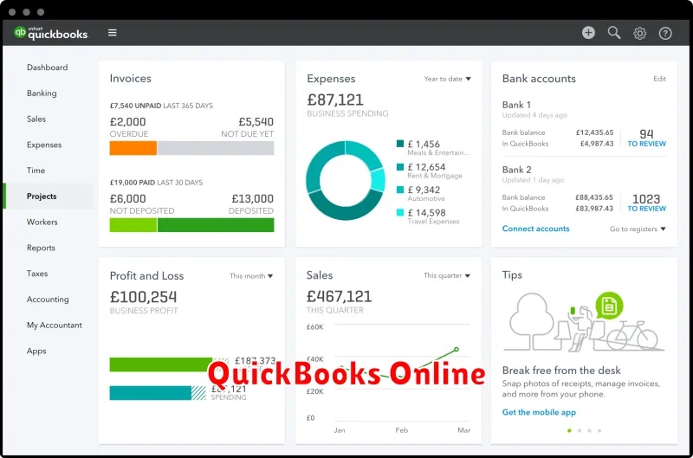The image size is (693, 458).
Task: Click Bank 1 balance £12,435.65
Action: pyautogui.click(x=594, y=132)
